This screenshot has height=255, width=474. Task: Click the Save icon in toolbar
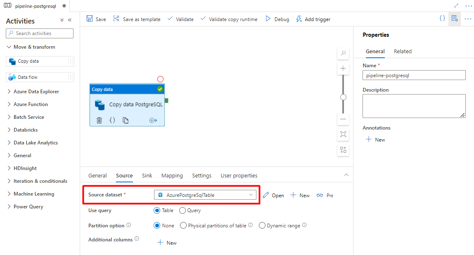click(90, 19)
